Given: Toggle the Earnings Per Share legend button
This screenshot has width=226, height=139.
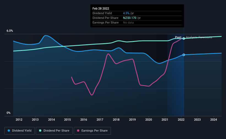Looking at the screenshot, I should coord(92,131).
